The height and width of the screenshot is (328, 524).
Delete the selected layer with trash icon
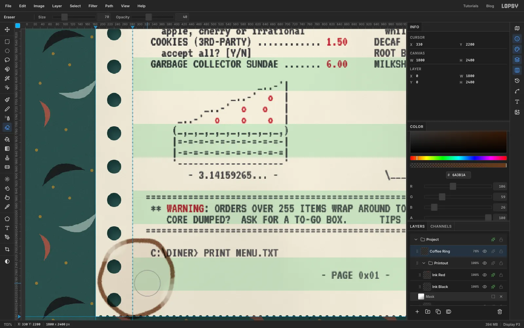click(x=500, y=312)
